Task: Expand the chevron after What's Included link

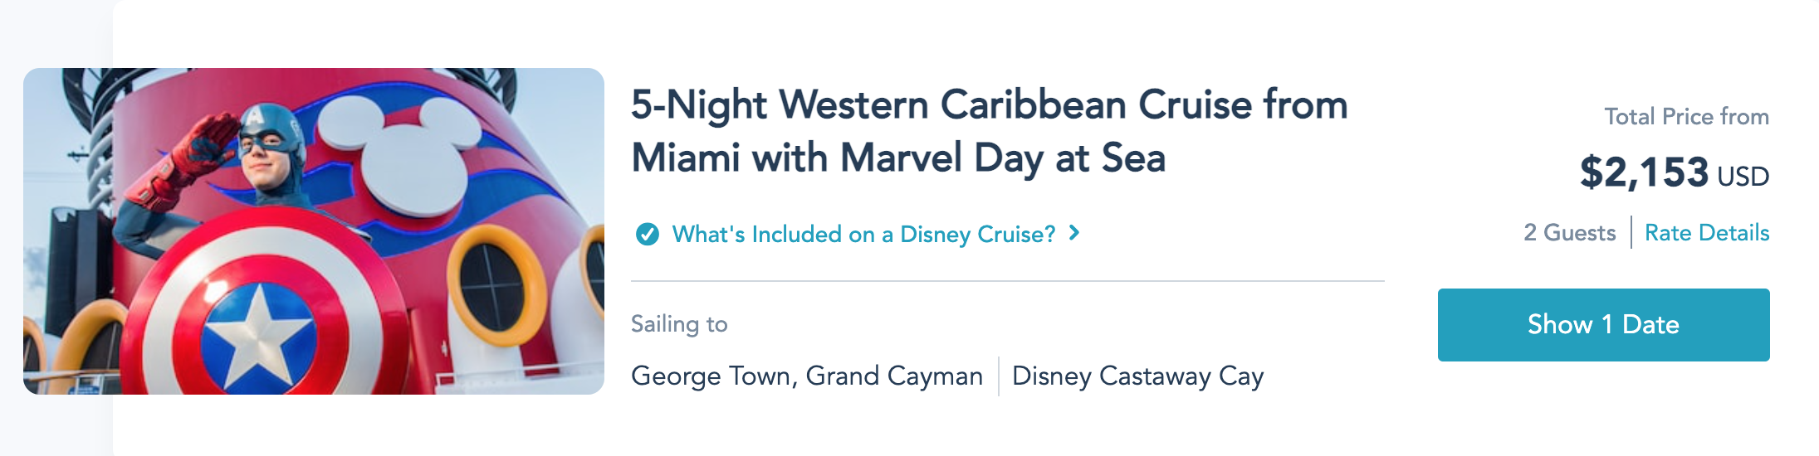Action: pyautogui.click(x=1074, y=233)
